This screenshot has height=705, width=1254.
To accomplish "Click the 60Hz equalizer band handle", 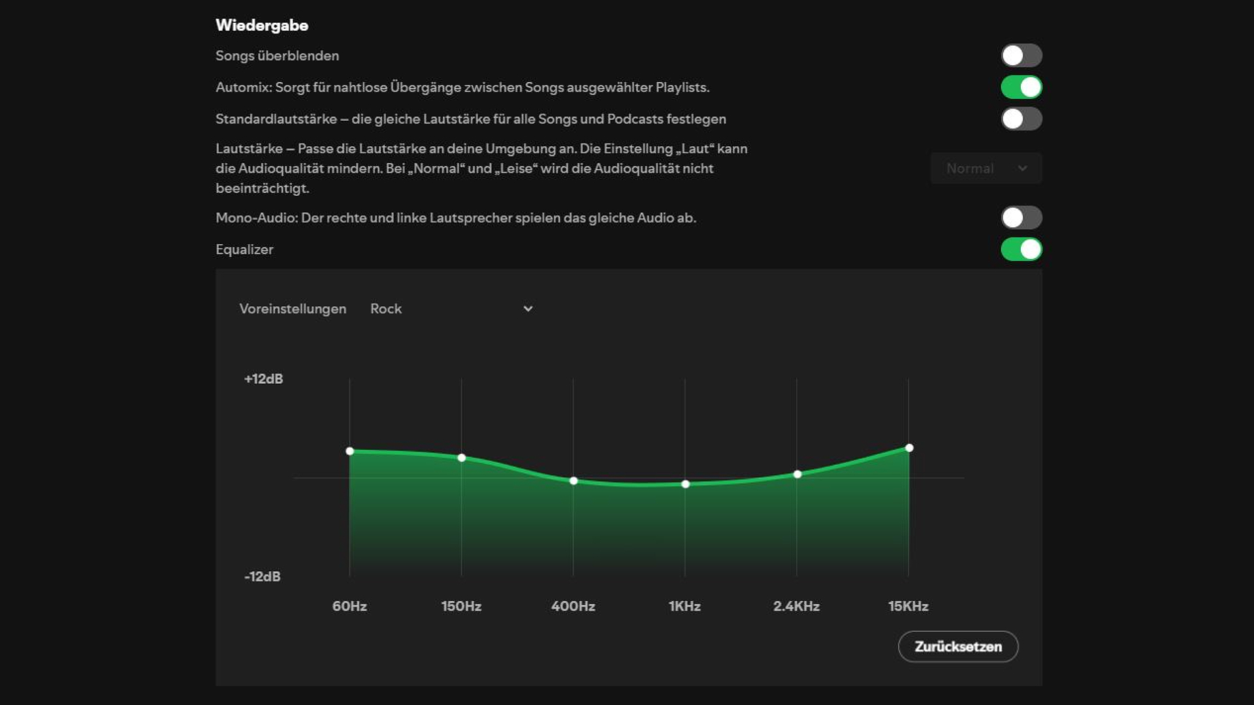I will [x=350, y=451].
